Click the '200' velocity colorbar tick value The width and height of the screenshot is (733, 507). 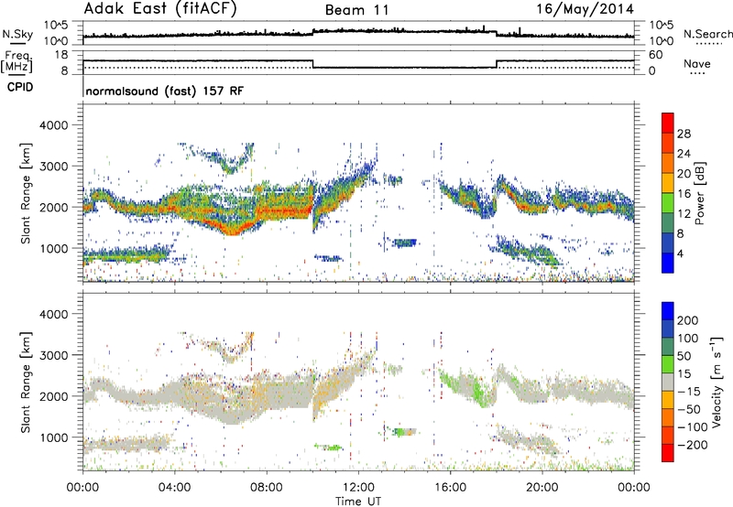[688, 320]
